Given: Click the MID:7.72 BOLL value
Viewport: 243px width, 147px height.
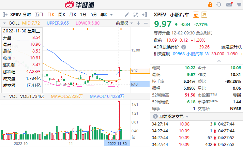Looking at the screenshot, I should point(31,23).
